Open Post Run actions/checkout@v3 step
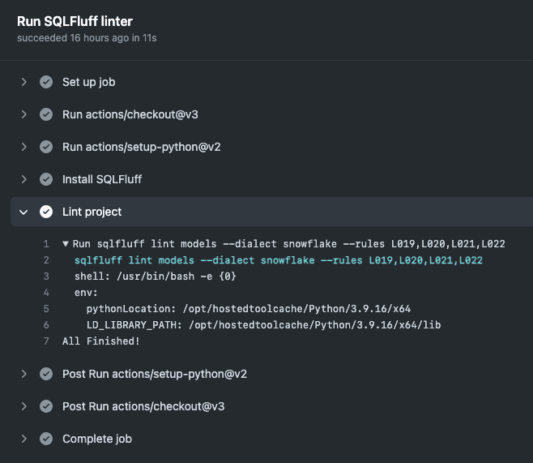The width and height of the screenshot is (533, 463). pos(143,406)
